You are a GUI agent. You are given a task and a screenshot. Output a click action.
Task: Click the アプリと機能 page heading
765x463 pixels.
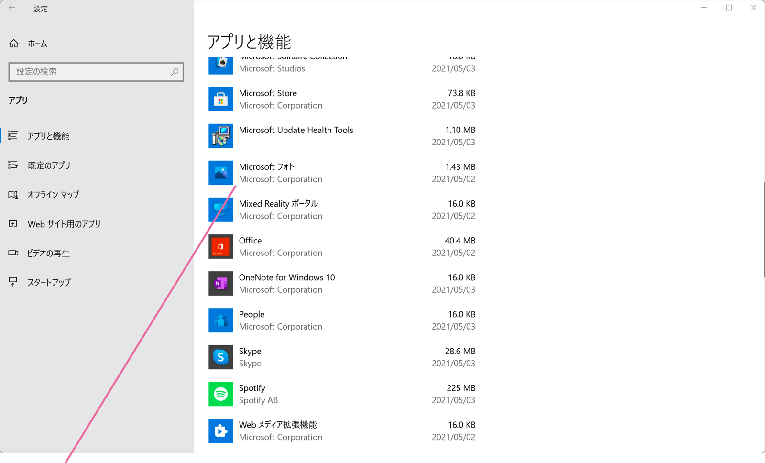click(x=249, y=42)
